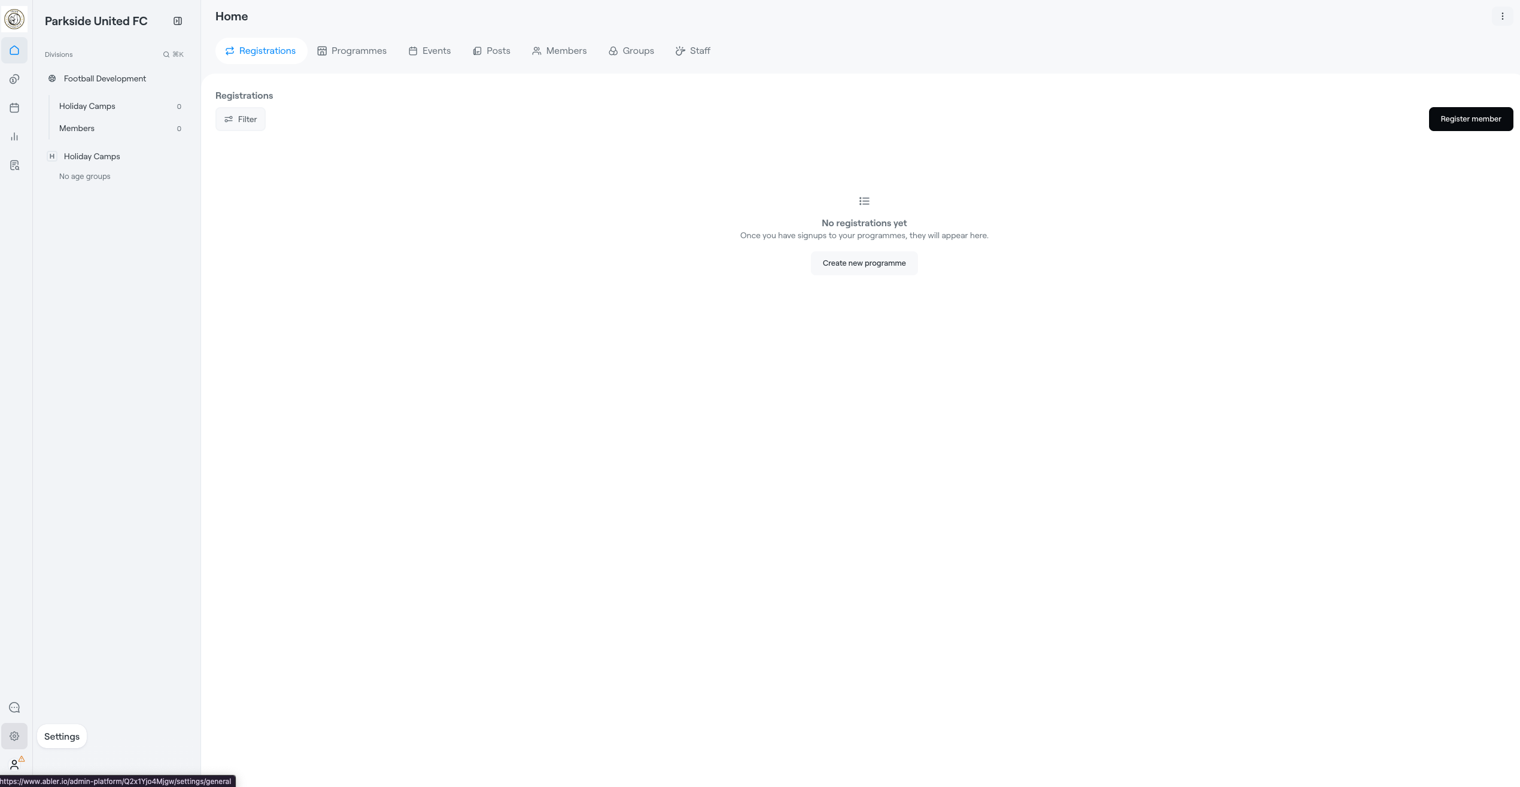The width and height of the screenshot is (1520, 787).
Task: Open the analytics bar chart icon
Action: tap(14, 136)
